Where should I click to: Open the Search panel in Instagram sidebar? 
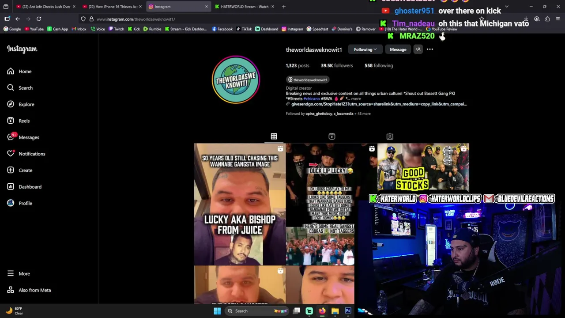point(20,88)
